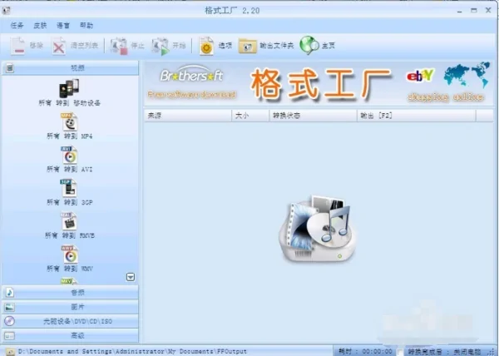Screen dimensions: 499x356
Task: Expand the Advanced (高级) panel
Action: tap(71, 336)
